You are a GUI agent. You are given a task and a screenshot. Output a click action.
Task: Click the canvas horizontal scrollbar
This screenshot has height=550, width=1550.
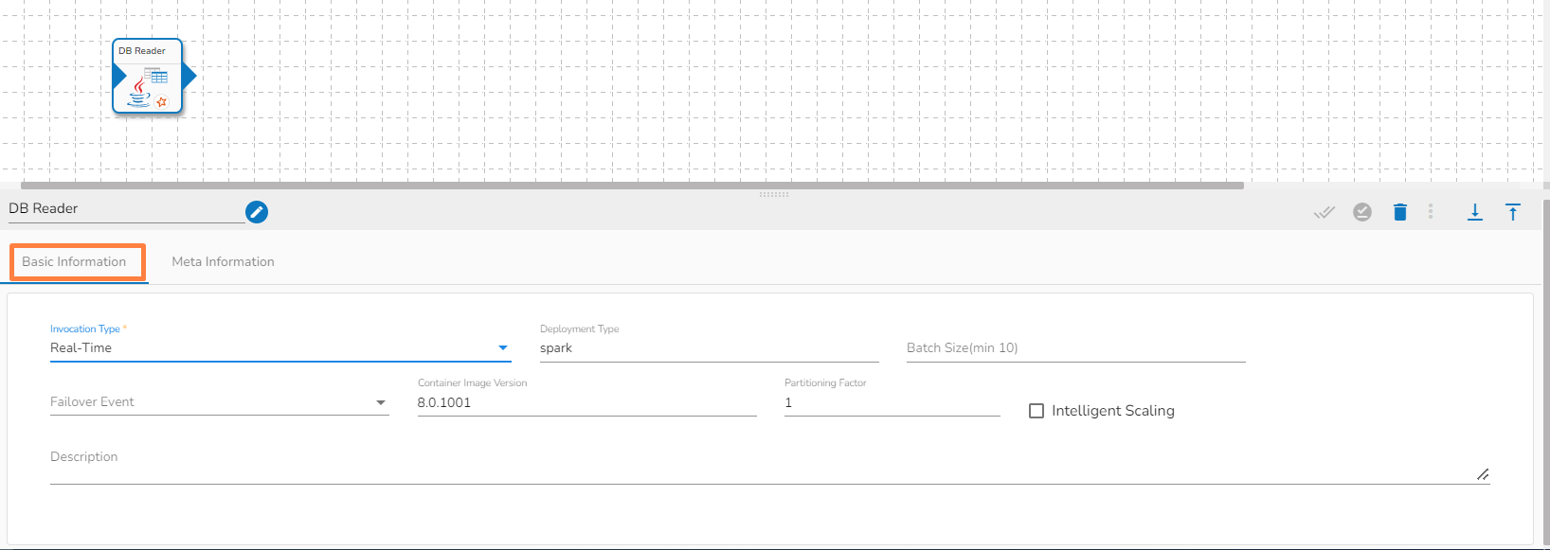(x=632, y=186)
